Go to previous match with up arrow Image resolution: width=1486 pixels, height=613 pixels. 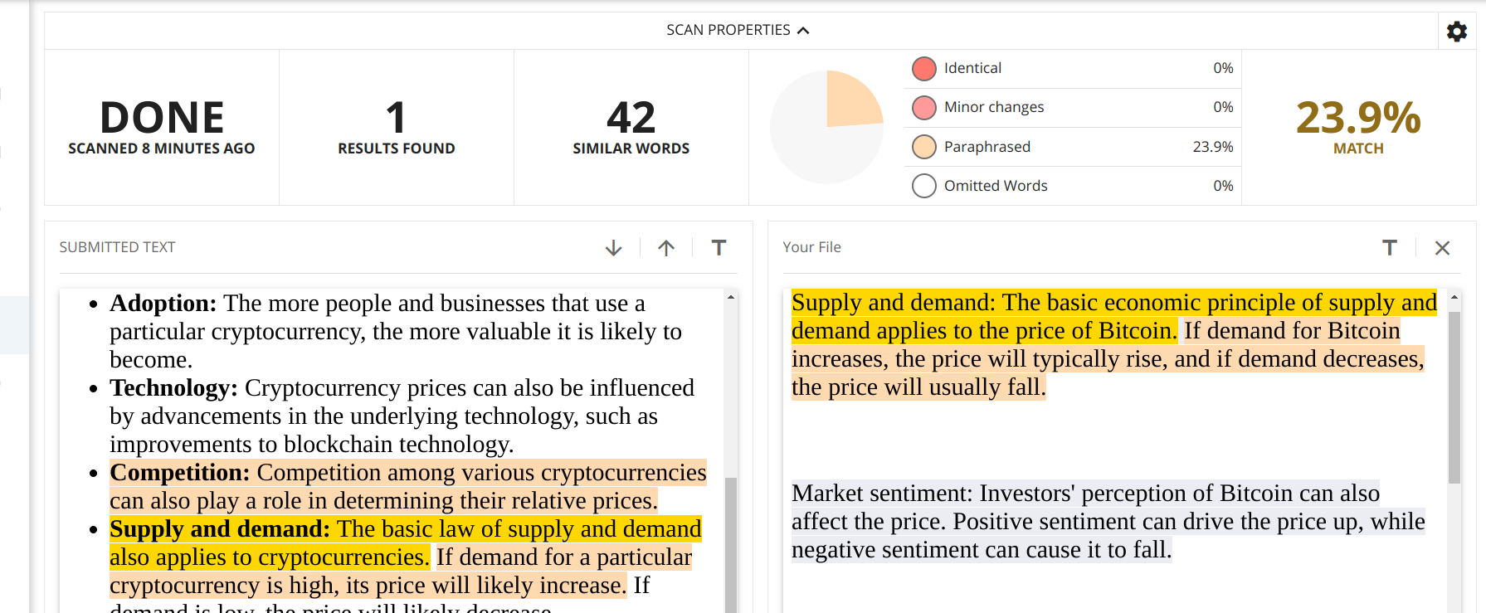pos(666,247)
